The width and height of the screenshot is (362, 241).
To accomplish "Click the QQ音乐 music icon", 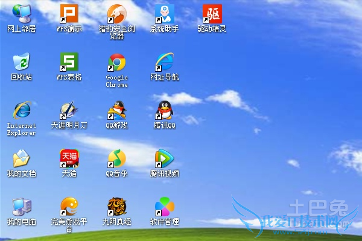I will tap(116, 158).
